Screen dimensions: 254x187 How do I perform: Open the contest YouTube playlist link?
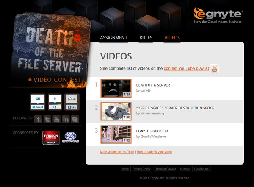click(x=186, y=69)
